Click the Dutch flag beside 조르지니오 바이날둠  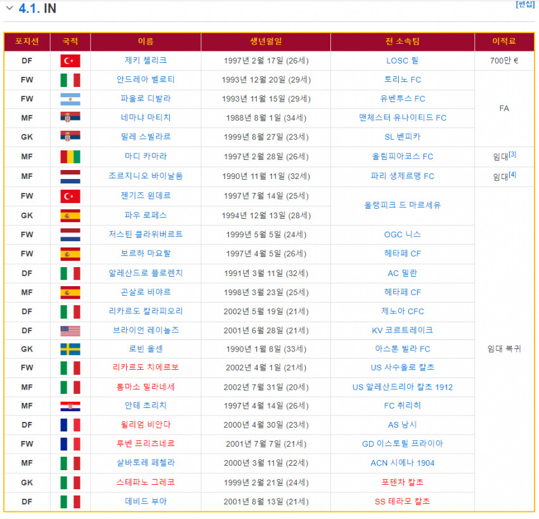point(70,176)
